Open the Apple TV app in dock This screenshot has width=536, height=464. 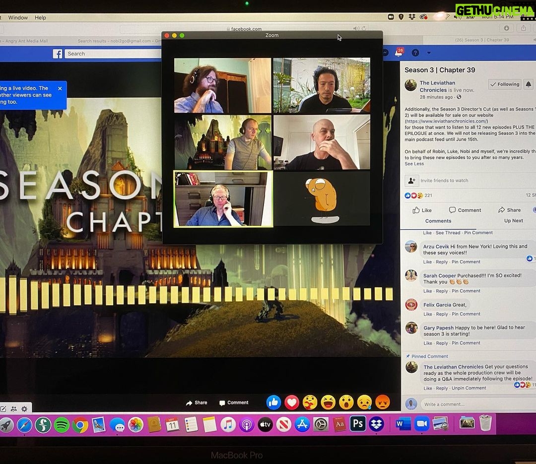(x=265, y=424)
